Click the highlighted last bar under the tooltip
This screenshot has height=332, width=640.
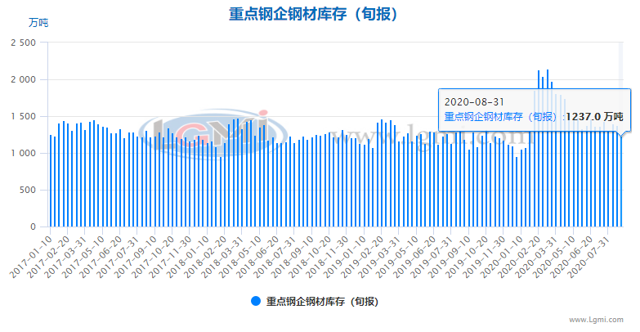click(x=620, y=181)
